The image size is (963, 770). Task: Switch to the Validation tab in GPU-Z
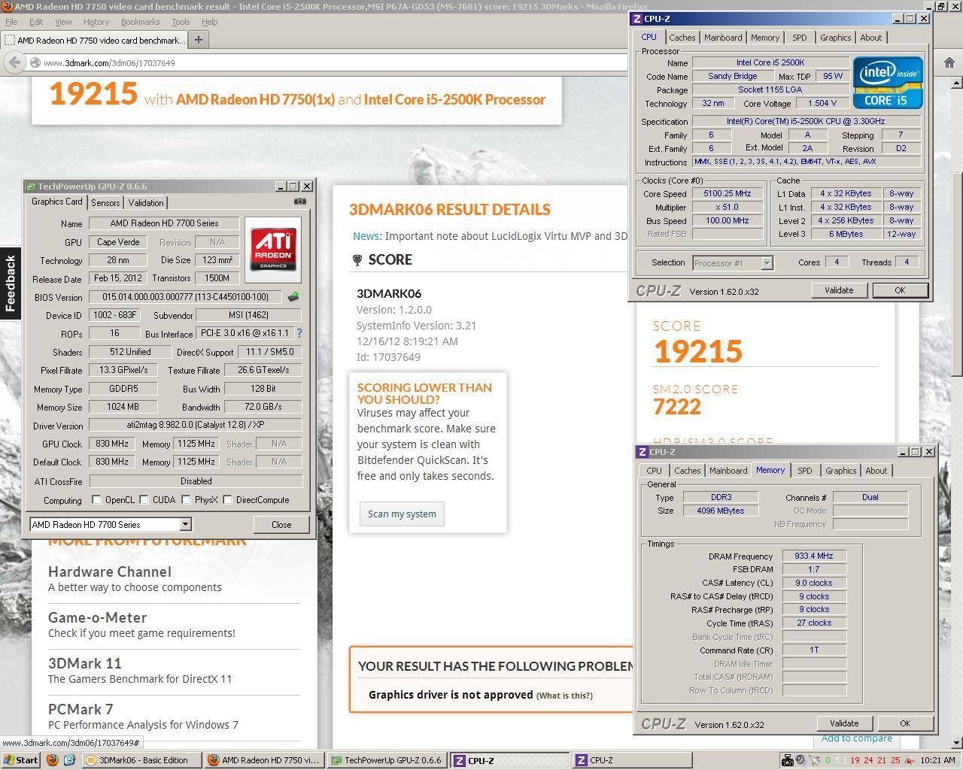[x=146, y=203]
